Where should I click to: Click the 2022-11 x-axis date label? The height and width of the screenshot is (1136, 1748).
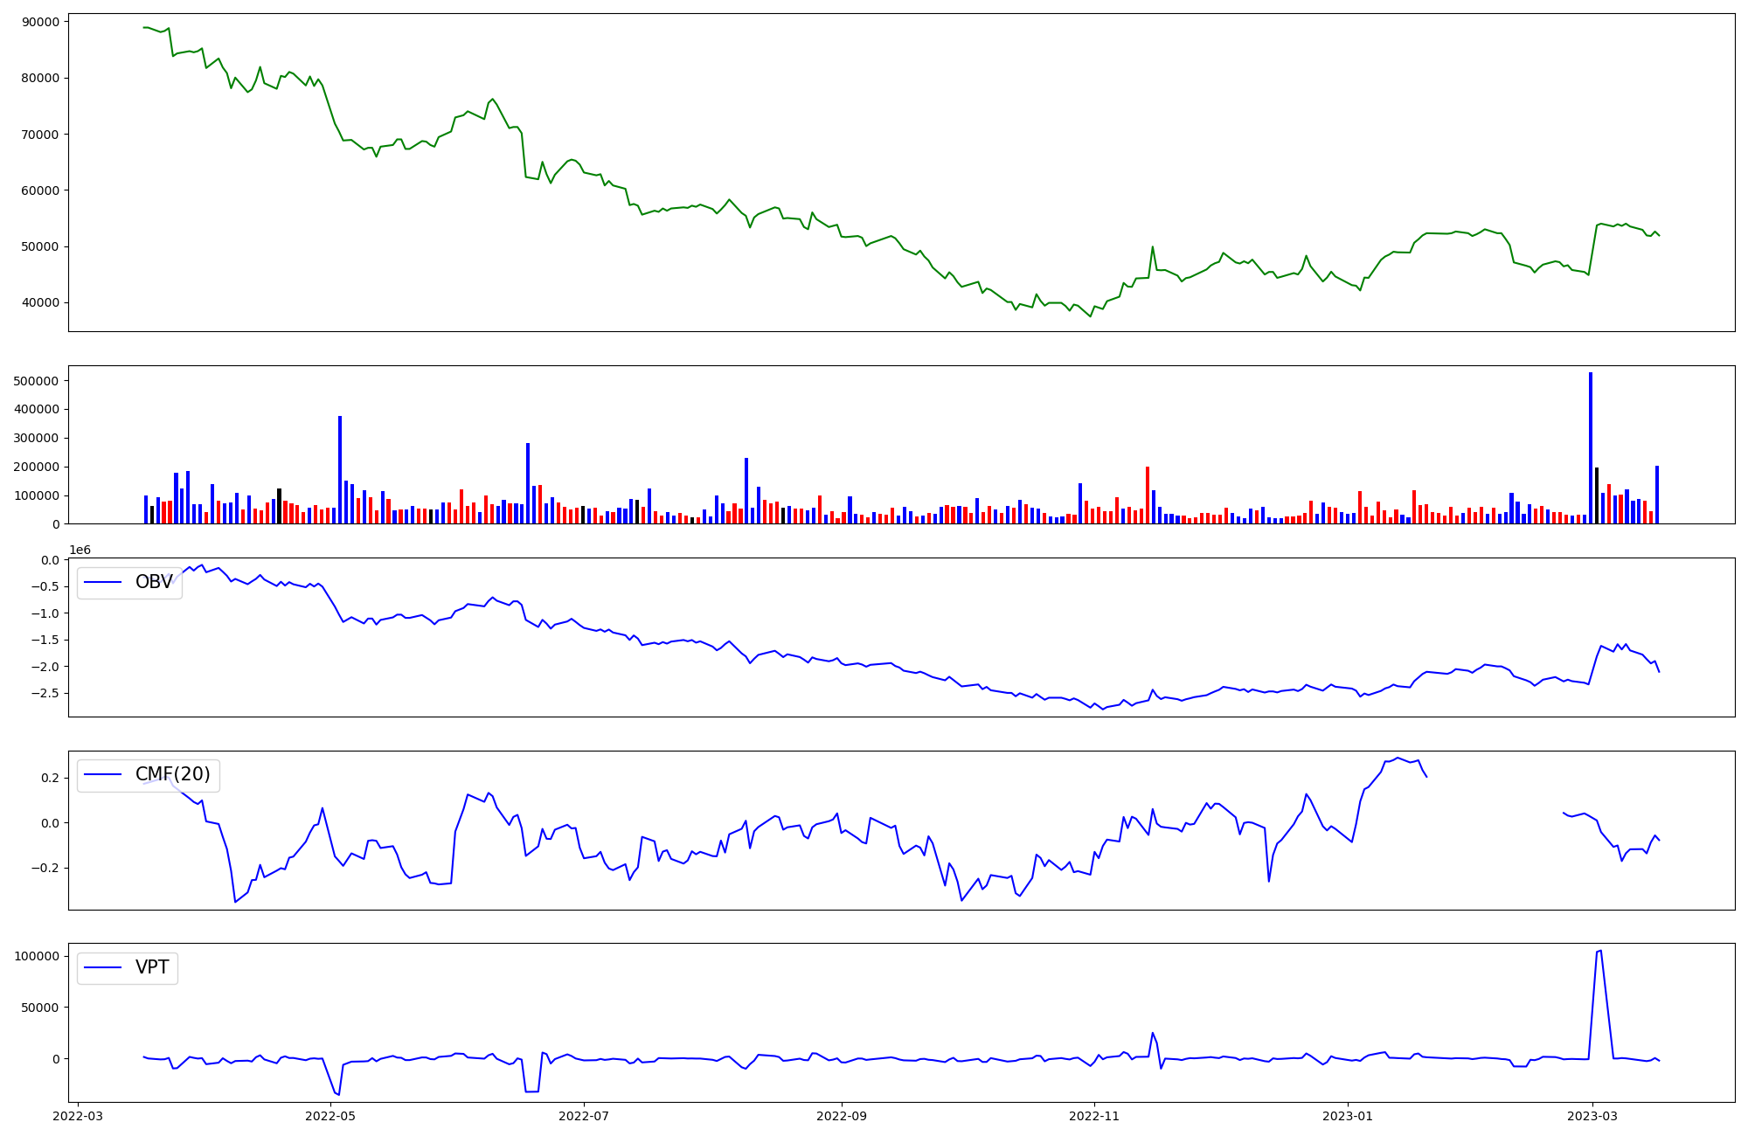pyautogui.click(x=1093, y=1116)
